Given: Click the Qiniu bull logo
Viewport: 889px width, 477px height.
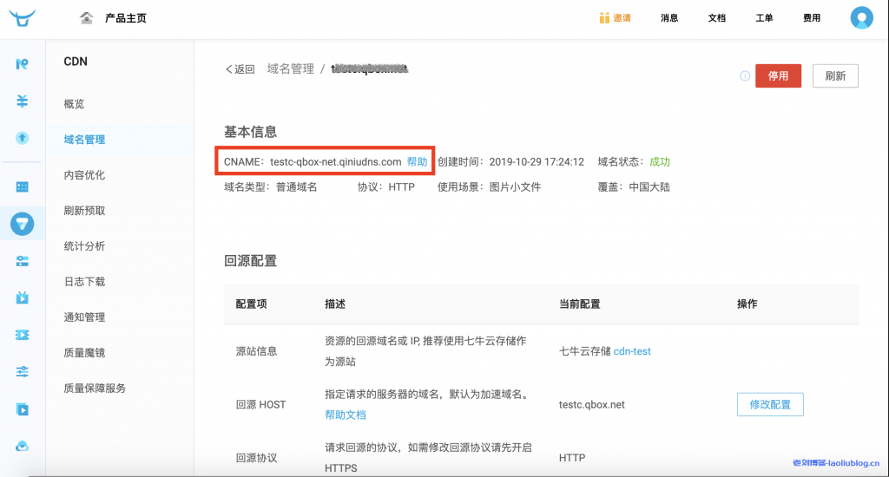Looking at the screenshot, I should pos(23,17).
